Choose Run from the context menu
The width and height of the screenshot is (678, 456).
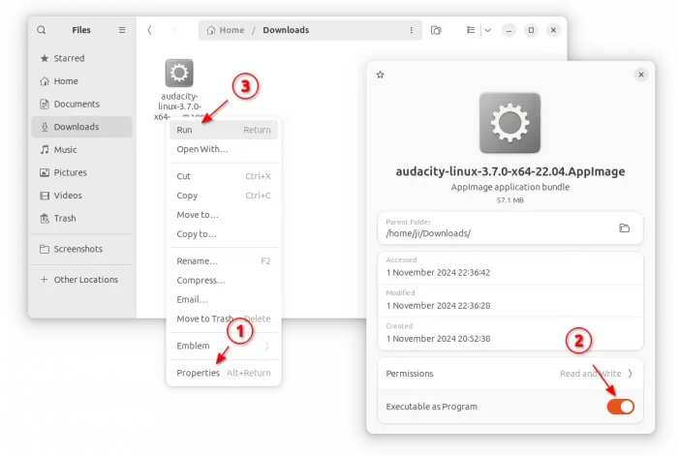pos(224,130)
